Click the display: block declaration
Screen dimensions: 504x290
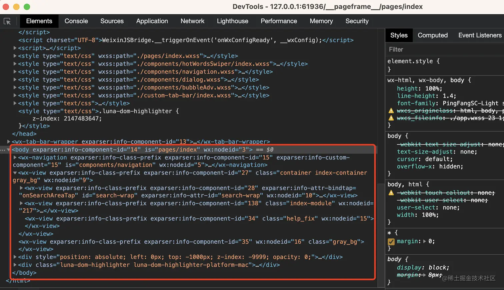pyautogui.click(x=423, y=267)
